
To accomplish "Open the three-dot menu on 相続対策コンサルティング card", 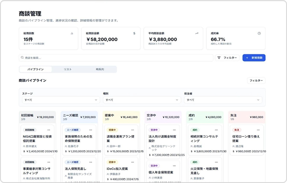I will pyautogui.click(x=217, y=130).
